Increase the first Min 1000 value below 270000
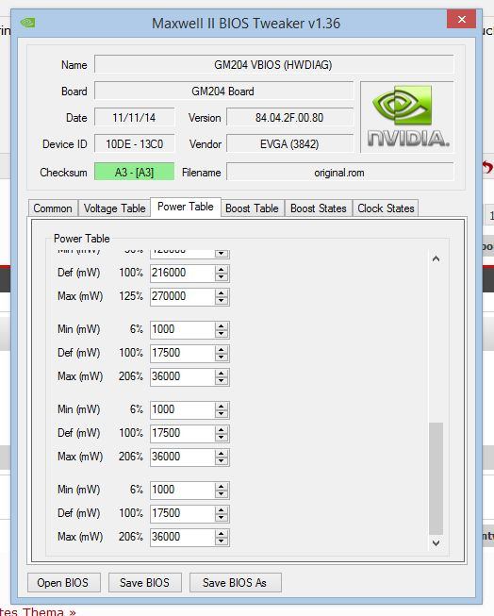The image size is (494, 616). tap(222, 325)
